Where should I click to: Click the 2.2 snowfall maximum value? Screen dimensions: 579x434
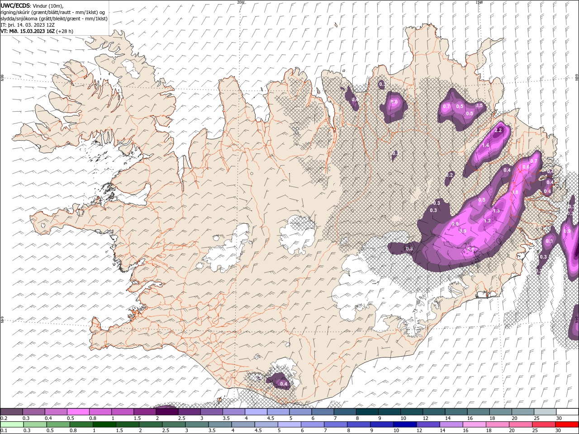point(498,130)
